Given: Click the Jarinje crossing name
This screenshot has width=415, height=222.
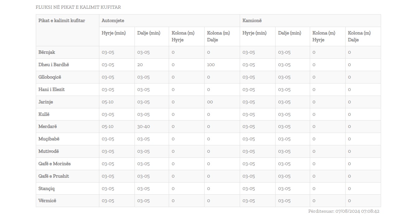Looking at the screenshot, I should pyautogui.click(x=46, y=102).
